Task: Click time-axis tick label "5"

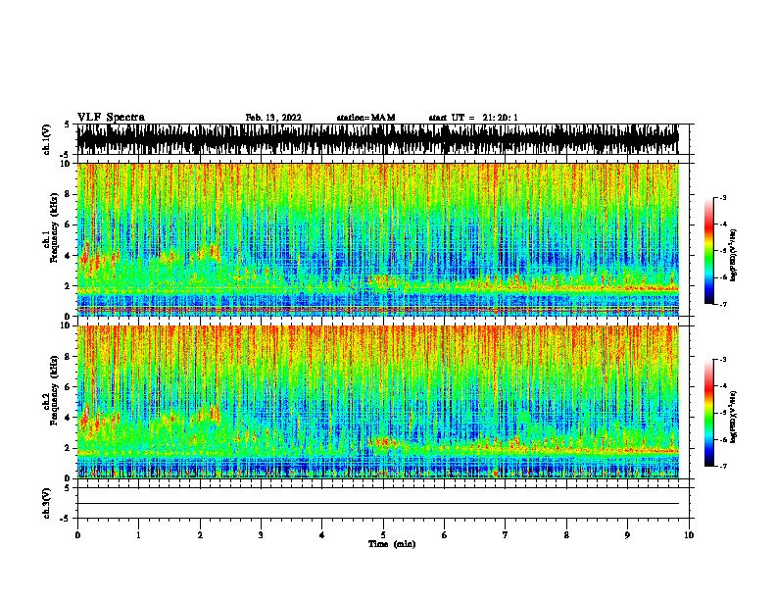Action: tap(383, 535)
